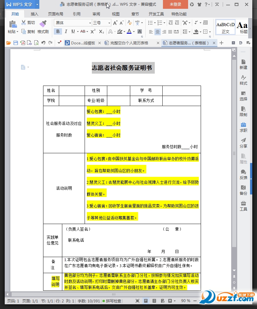The height and width of the screenshot is (309, 257).
Task: Click the export to PDF icon
Action: 23,43
